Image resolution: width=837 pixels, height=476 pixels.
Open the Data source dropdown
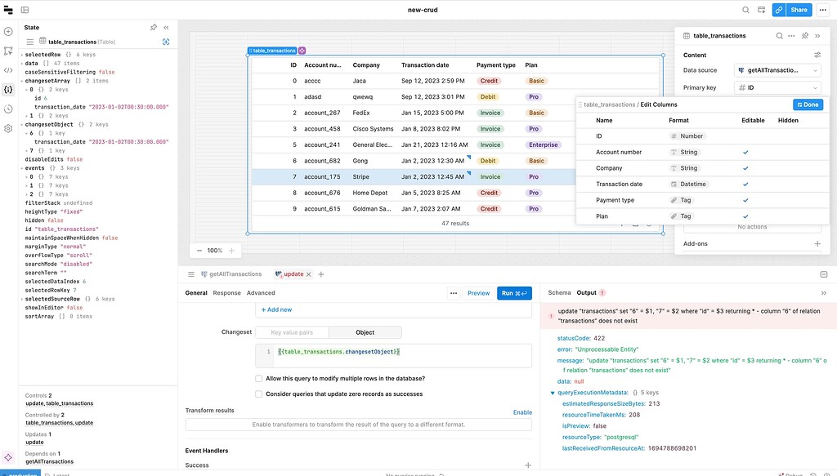pos(778,70)
